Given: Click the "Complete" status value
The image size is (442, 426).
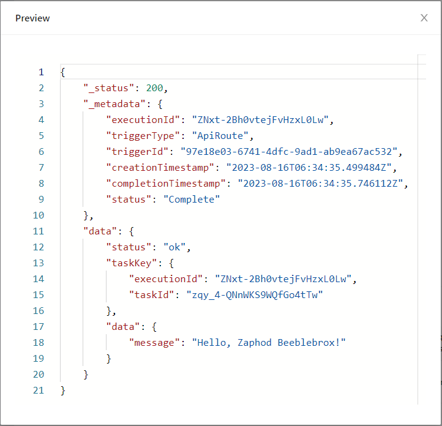Looking at the screenshot, I should (x=192, y=200).
